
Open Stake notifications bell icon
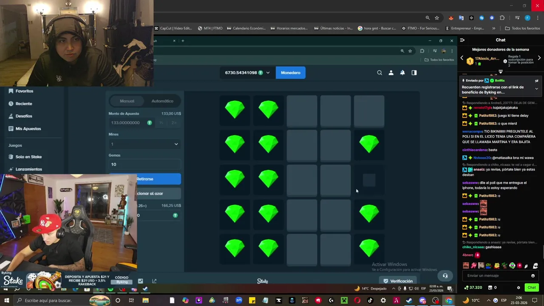(402, 73)
